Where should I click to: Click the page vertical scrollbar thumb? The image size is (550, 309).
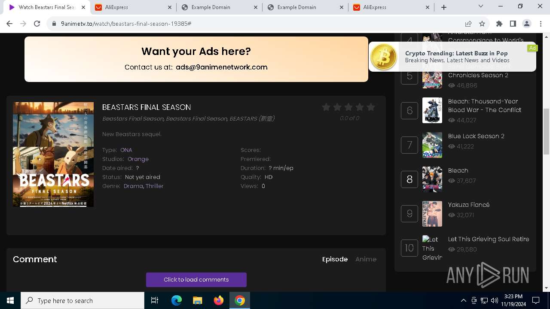point(546,131)
